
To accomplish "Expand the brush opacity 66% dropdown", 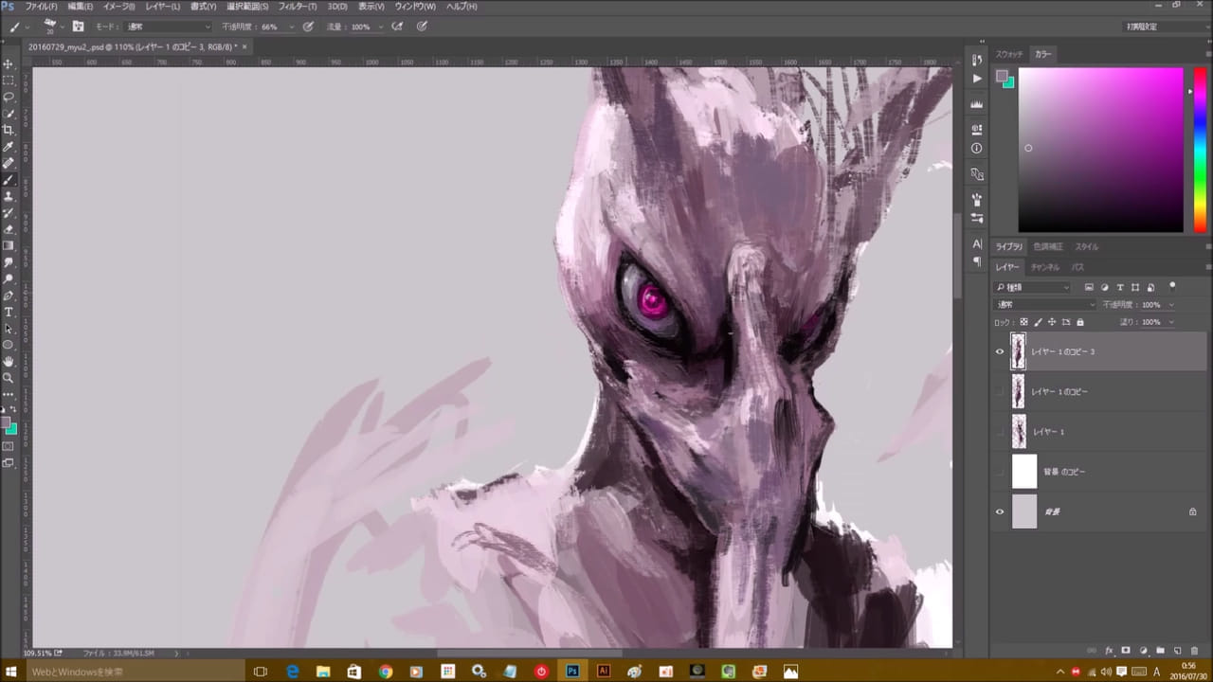I will 291,27.
